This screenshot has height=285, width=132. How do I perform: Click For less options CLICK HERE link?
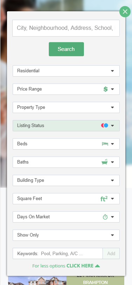66,266
